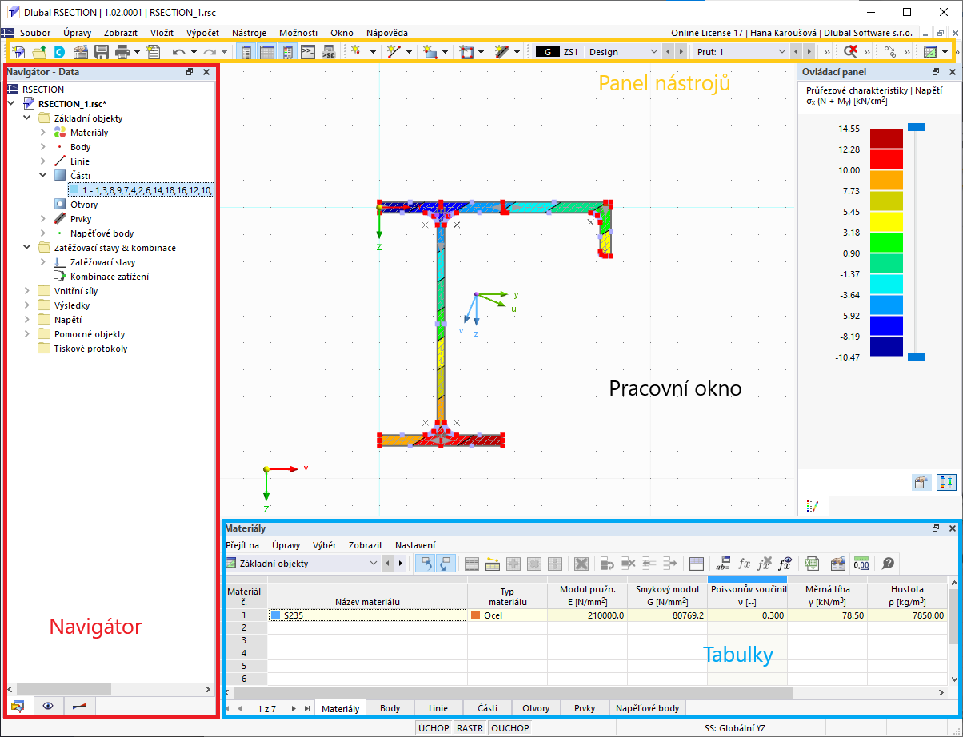Toggle the first selection sync button in table toolbar

(x=425, y=564)
